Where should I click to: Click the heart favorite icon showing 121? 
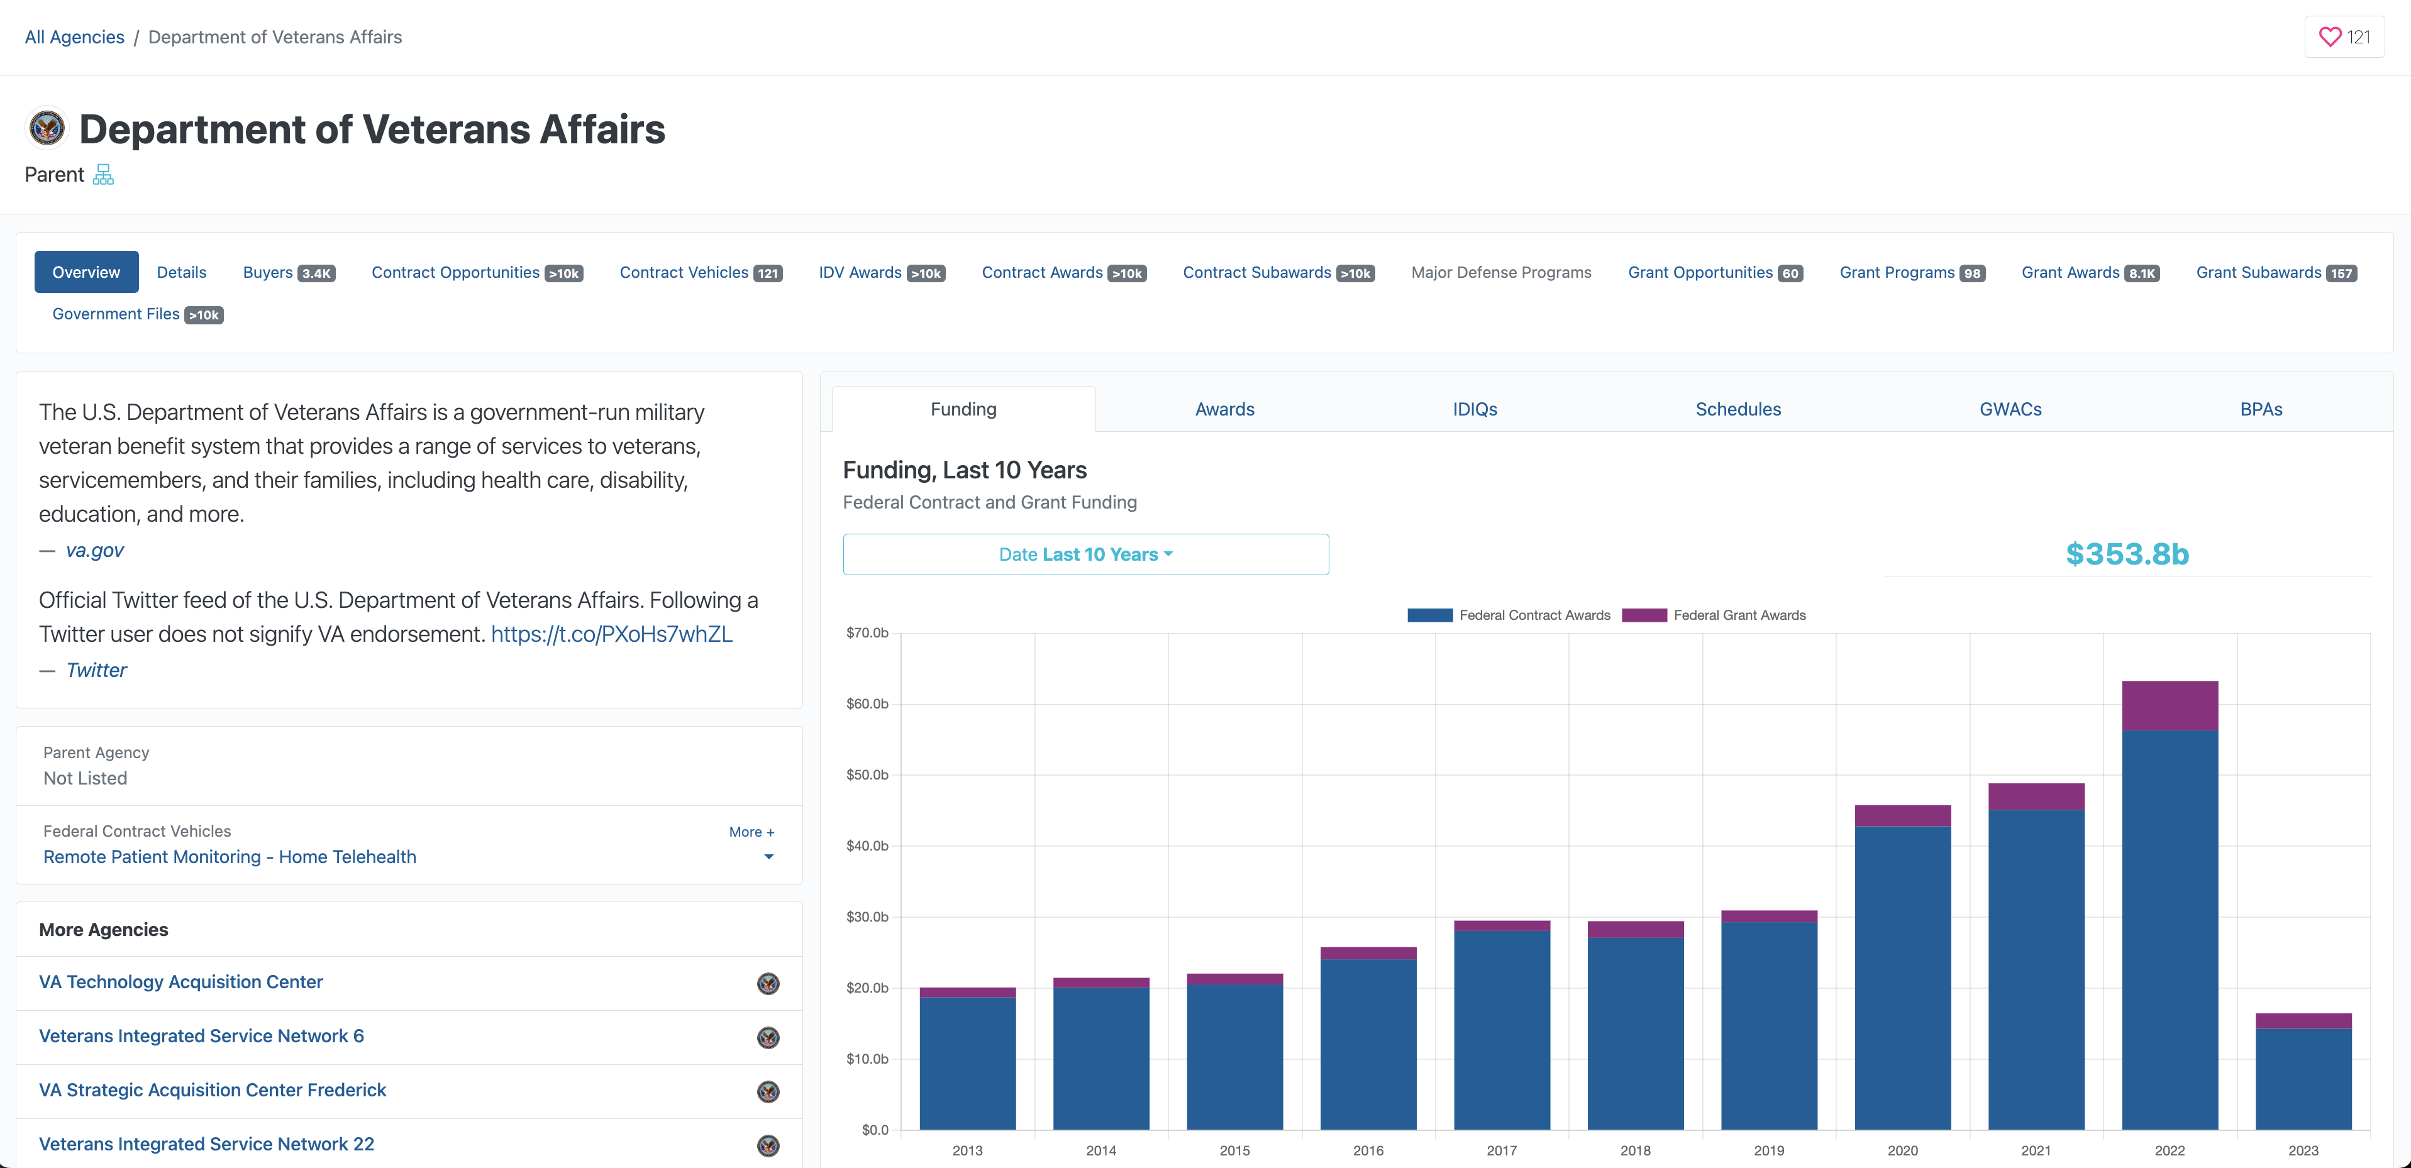(x=2342, y=38)
